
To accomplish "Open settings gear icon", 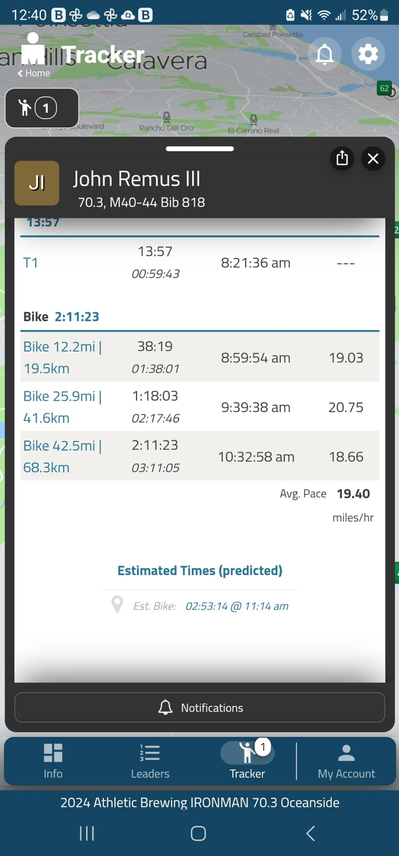I will pyautogui.click(x=368, y=55).
